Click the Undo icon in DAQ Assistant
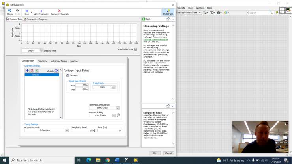Image resolution: width=292 pixels, height=164 pixels. tap(10, 11)
